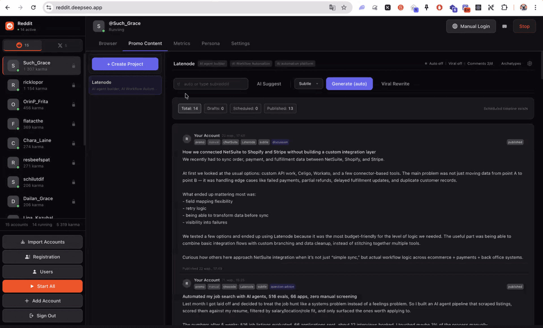This screenshot has width=543, height=328.
Task: Toggle the Auto off setting
Action: (434, 64)
